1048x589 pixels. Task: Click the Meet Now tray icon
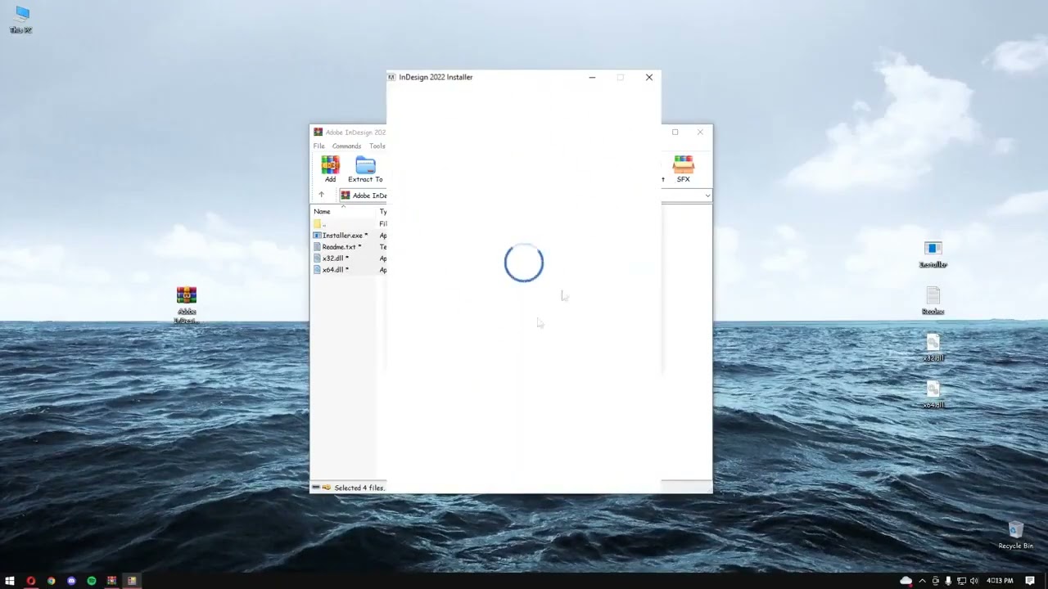point(936,581)
